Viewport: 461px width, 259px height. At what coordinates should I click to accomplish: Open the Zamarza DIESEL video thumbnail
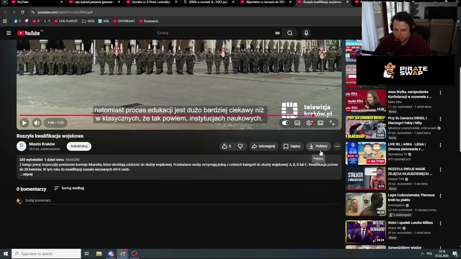tap(366, 127)
